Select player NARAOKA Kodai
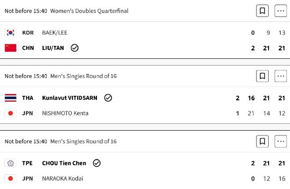 [62, 178]
